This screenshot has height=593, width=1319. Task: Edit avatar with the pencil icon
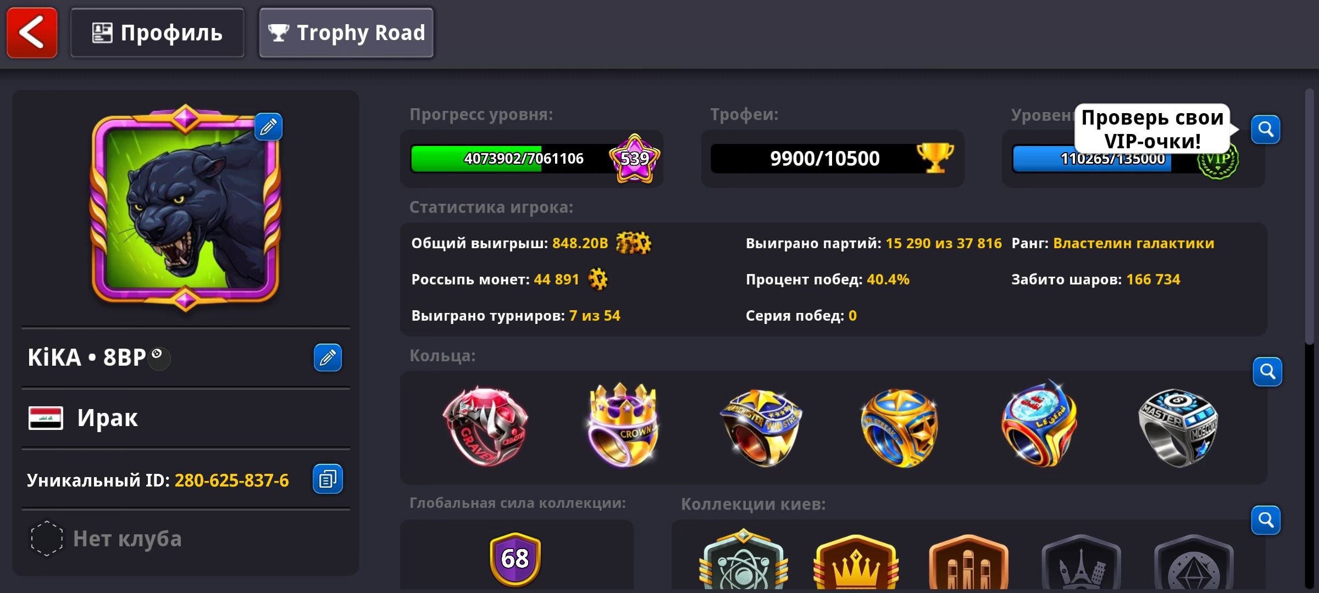(x=268, y=127)
